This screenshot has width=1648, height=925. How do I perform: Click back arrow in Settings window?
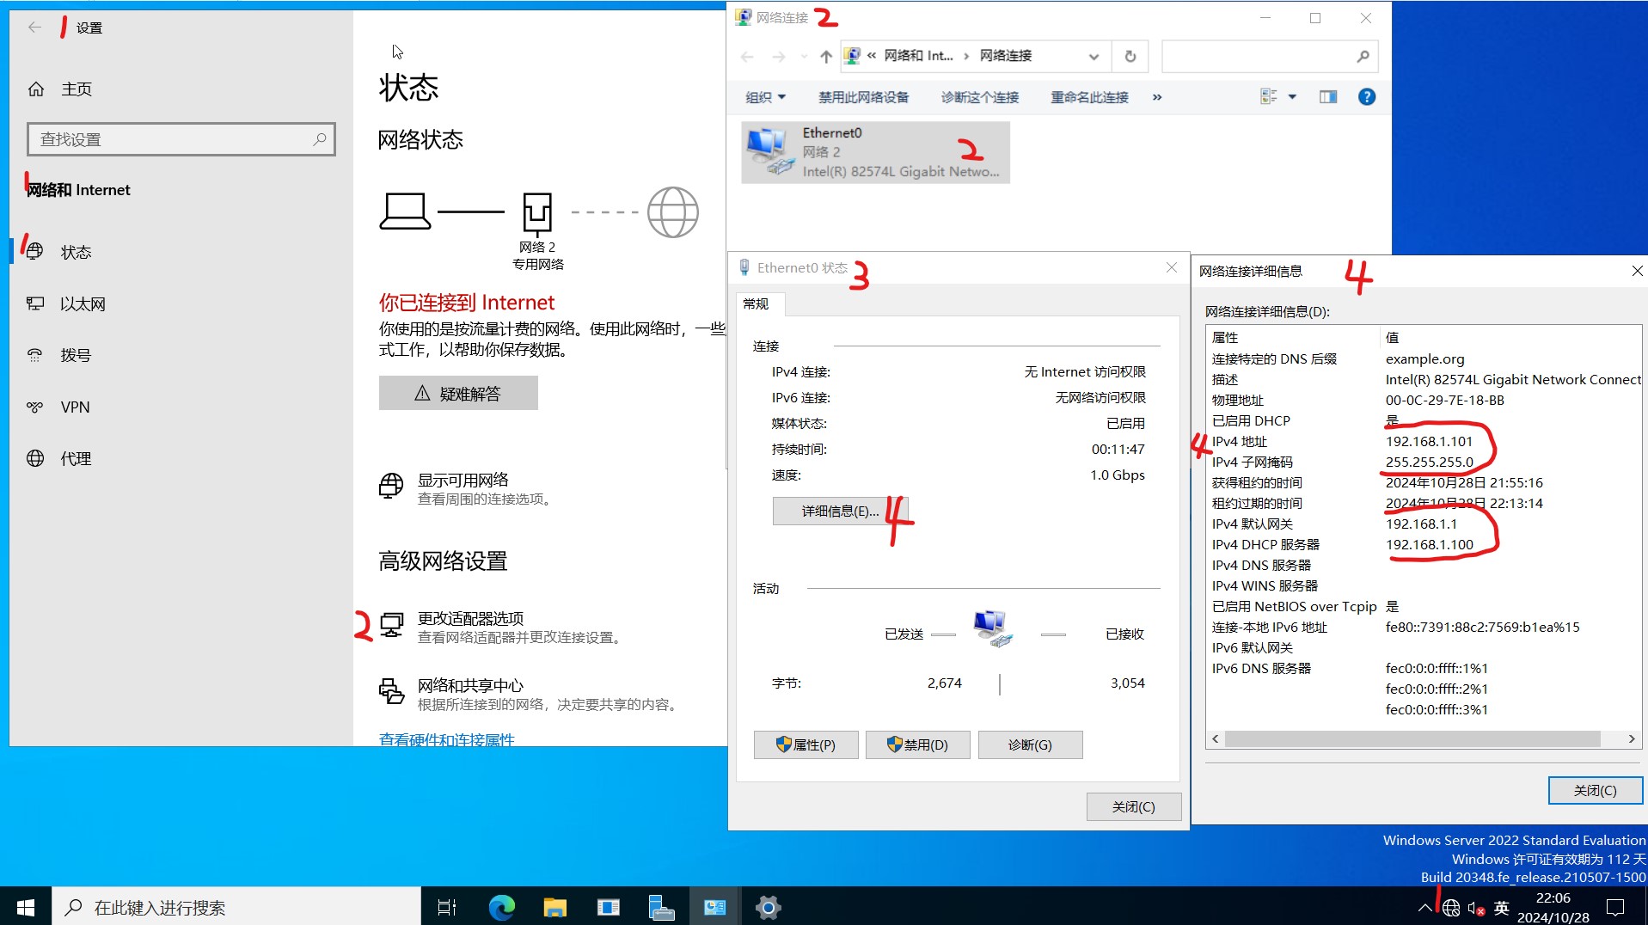(34, 27)
